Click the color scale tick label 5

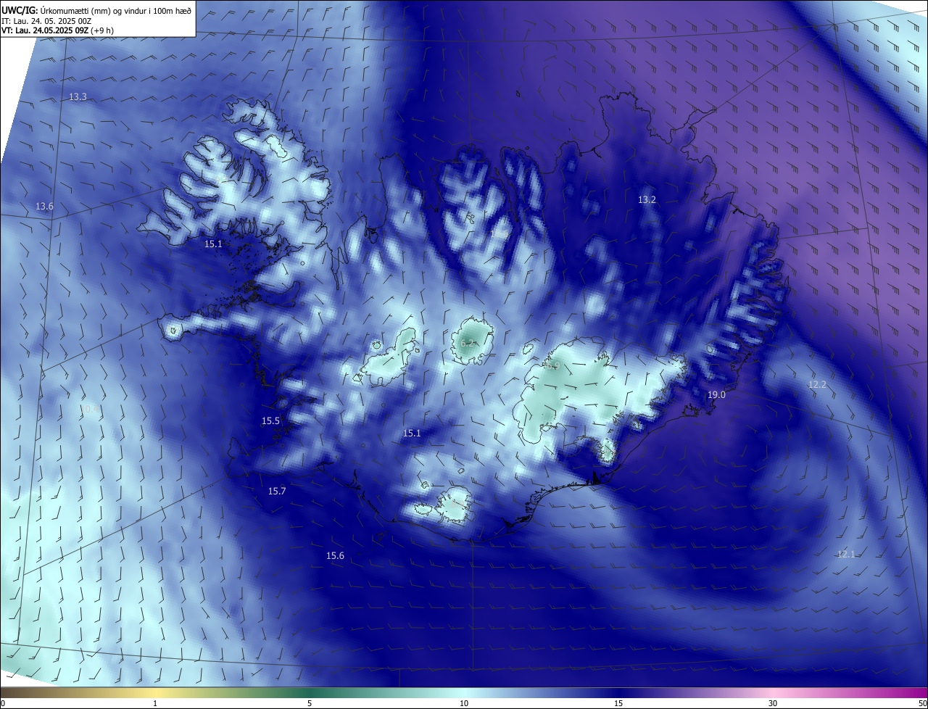310,703
